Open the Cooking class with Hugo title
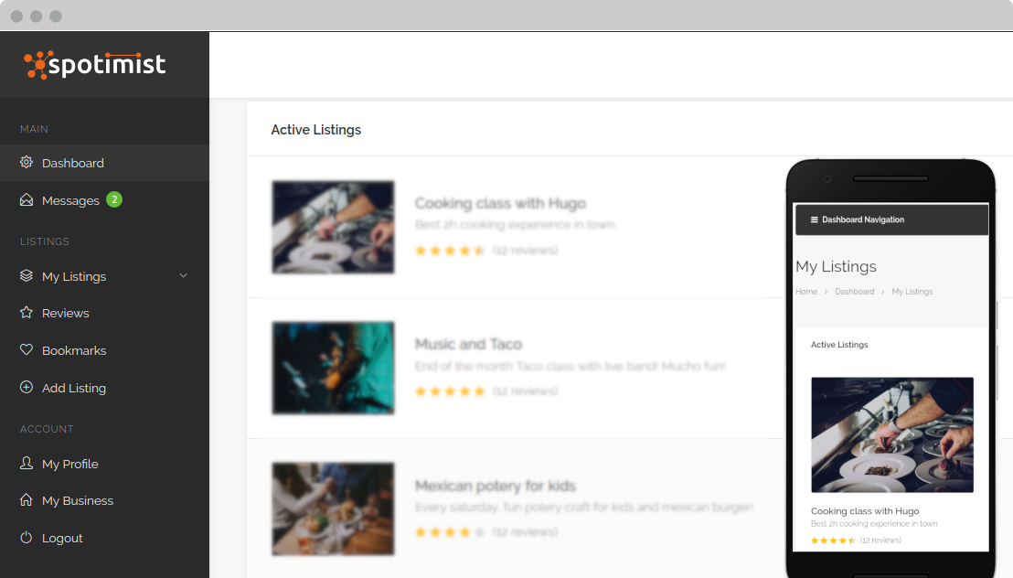This screenshot has width=1013, height=578. click(500, 203)
